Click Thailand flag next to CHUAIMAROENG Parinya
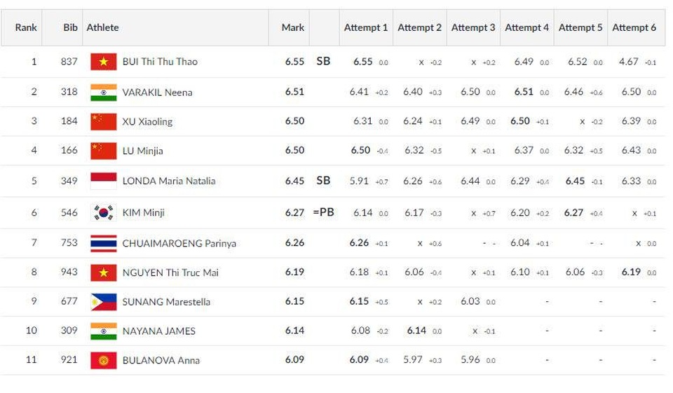Screen dimensions: 673x393 [104, 243]
